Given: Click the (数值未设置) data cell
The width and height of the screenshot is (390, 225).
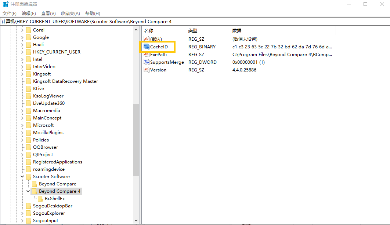Looking at the screenshot, I should 245,39.
